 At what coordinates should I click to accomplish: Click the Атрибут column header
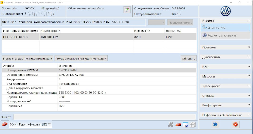coord(30,66)
